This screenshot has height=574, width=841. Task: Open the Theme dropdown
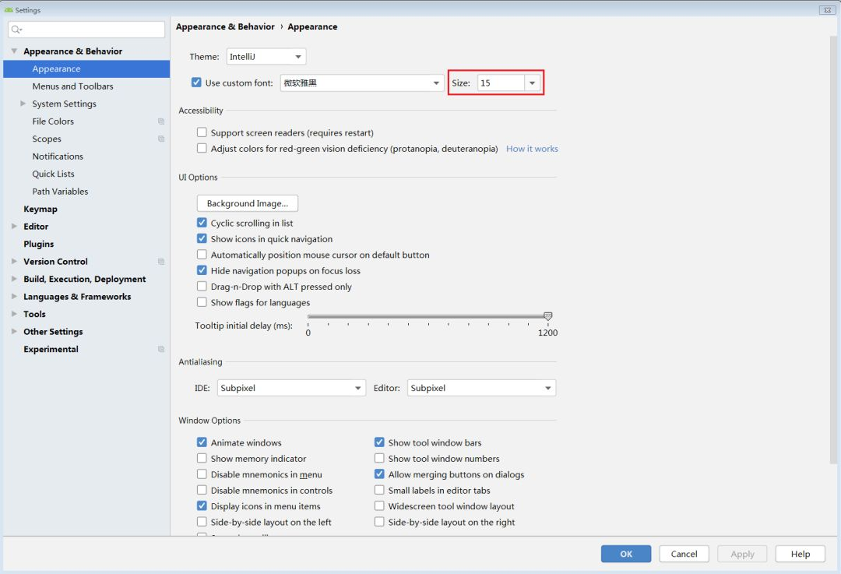click(266, 57)
